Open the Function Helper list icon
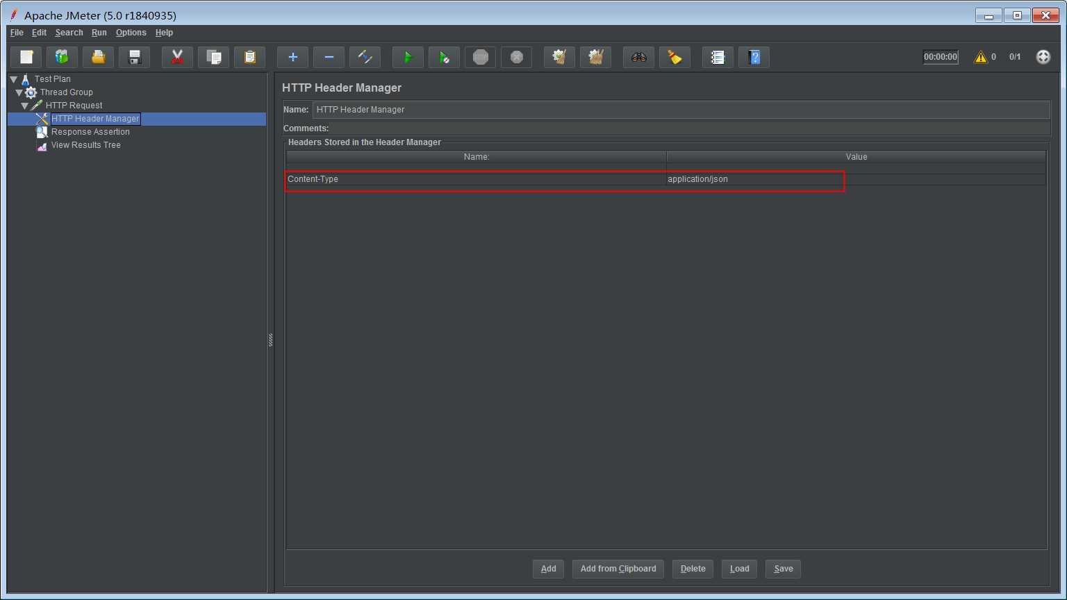Viewport: 1067px width, 600px height. [718, 57]
